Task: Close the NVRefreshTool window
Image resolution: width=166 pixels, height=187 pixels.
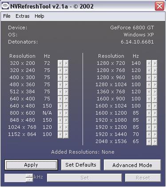Action: [x=159, y=6]
